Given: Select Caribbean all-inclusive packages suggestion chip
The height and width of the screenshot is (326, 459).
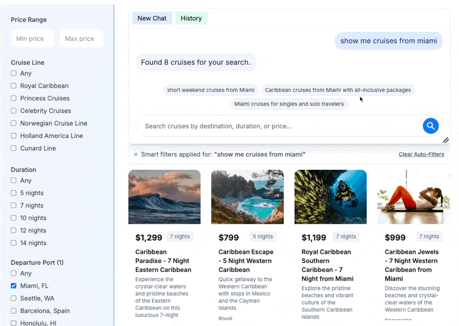Looking at the screenshot, I should tap(338, 90).
